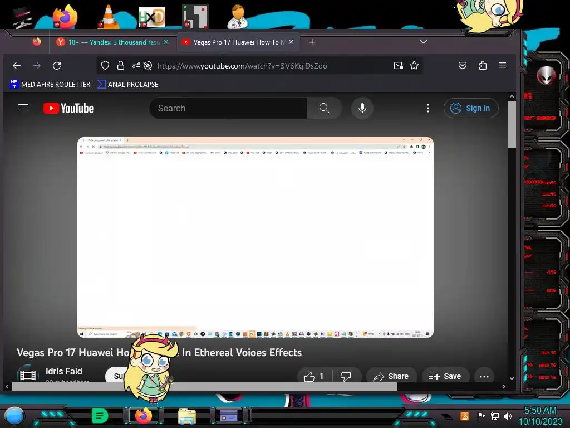
Task: Open the second bookmarks toolbar item
Action: 128,85
